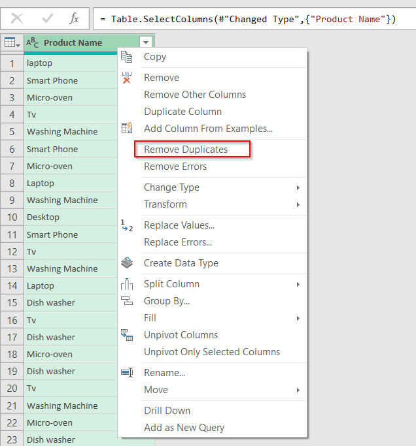Select row number 1 header

point(12,63)
